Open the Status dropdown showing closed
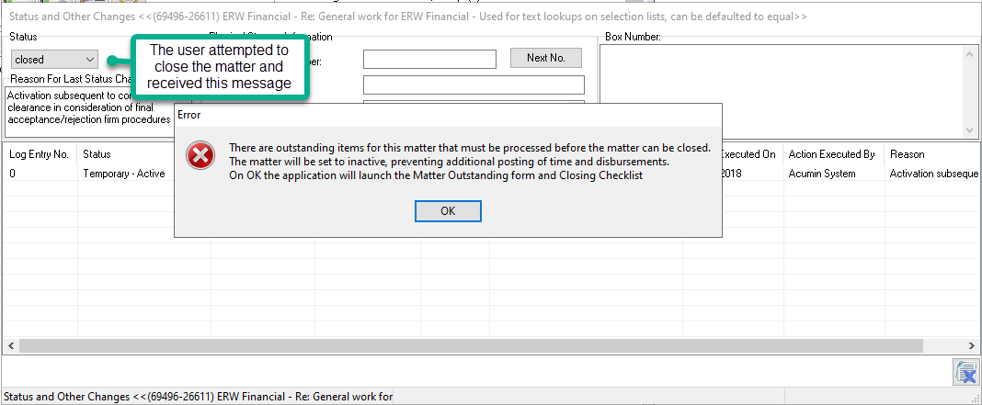The image size is (982, 405). click(x=54, y=60)
